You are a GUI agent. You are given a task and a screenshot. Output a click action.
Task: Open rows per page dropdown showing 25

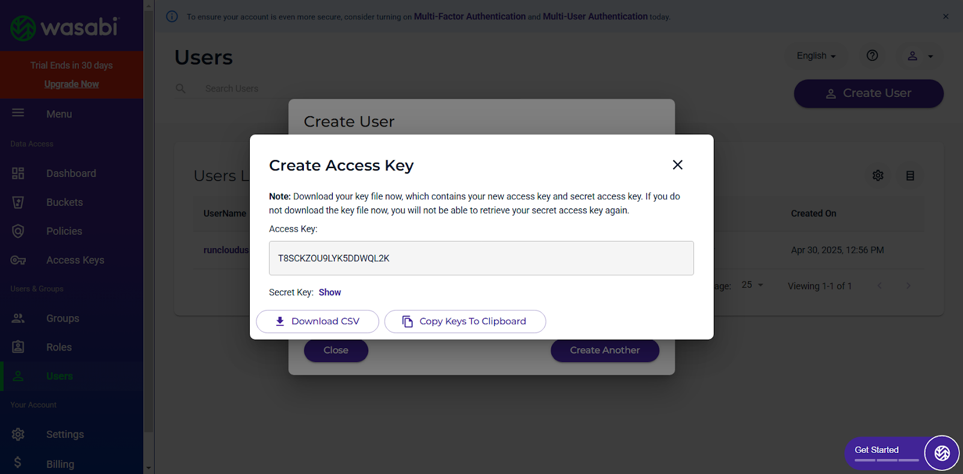coord(752,285)
